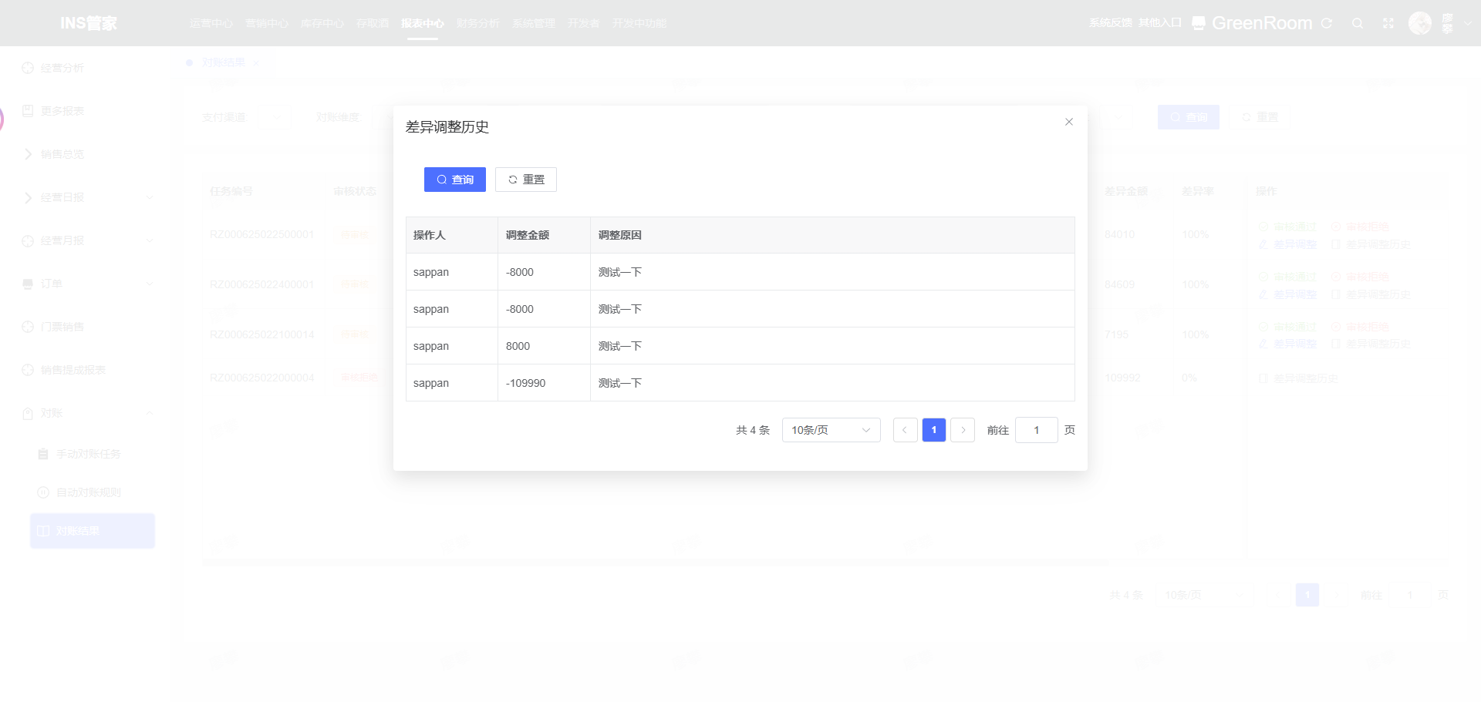
Task: Open 开发中功能 in the top navigation
Action: tap(639, 23)
